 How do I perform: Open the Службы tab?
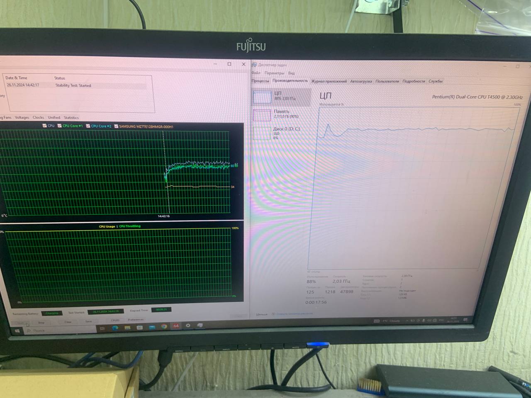[x=436, y=81]
